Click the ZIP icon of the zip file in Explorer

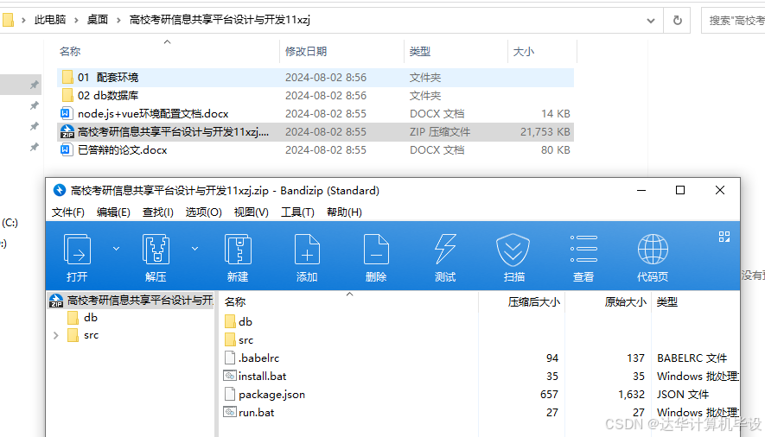coord(67,131)
